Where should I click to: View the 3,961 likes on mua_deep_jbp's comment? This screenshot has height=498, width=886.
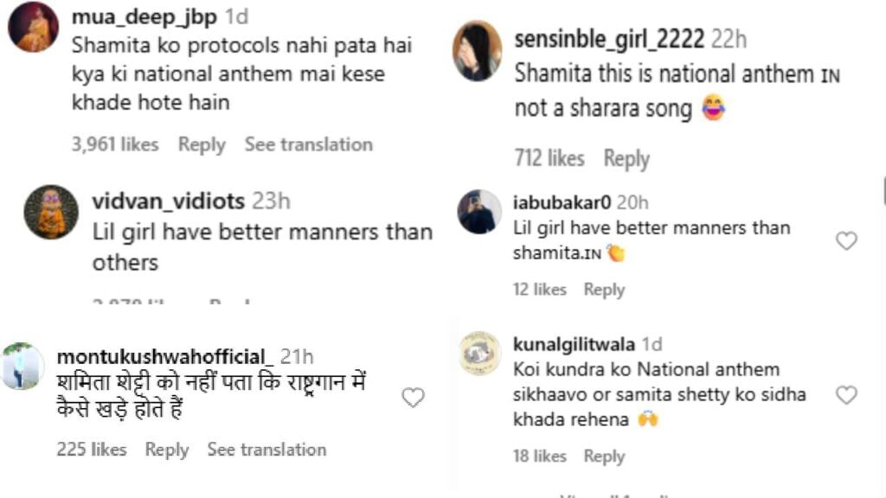(115, 144)
